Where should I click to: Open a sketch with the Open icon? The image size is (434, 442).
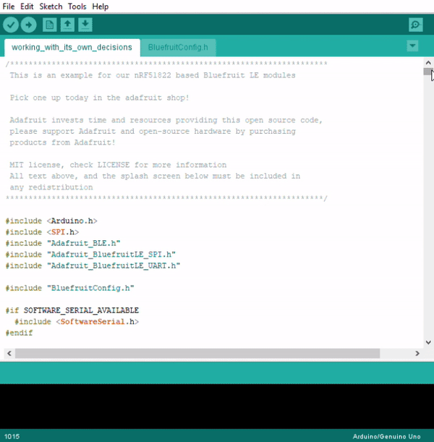(67, 25)
